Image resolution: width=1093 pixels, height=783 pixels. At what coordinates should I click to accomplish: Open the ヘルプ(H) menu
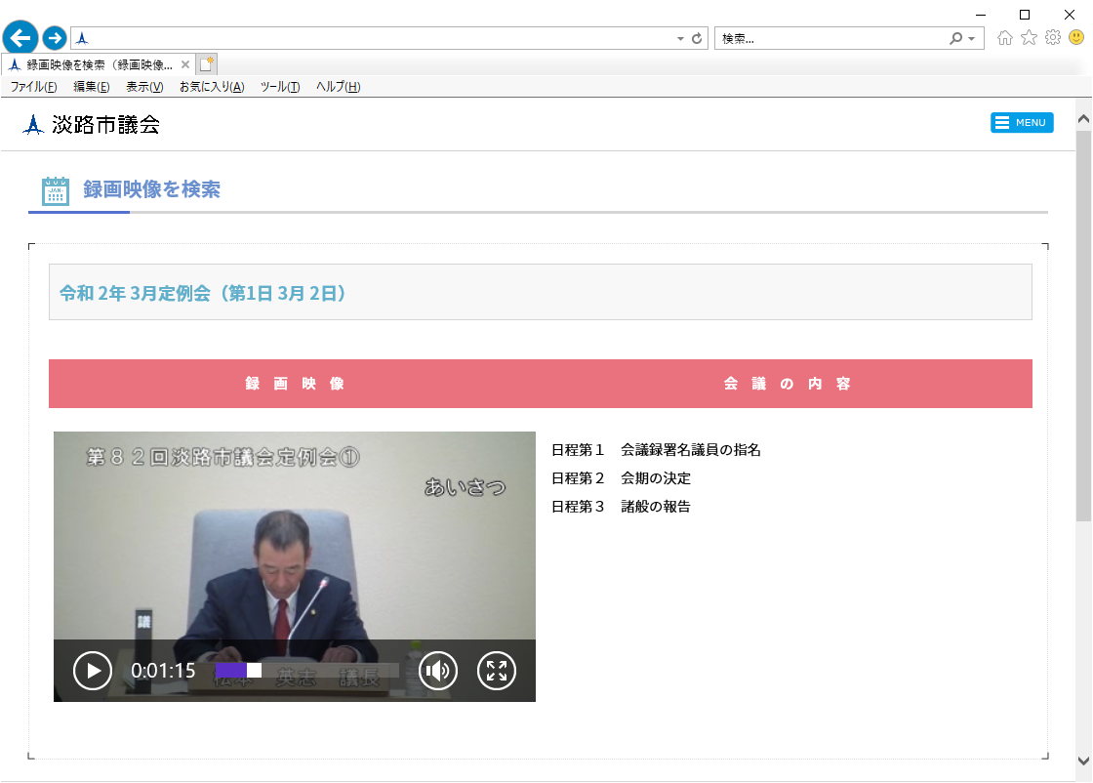(x=338, y=87)
